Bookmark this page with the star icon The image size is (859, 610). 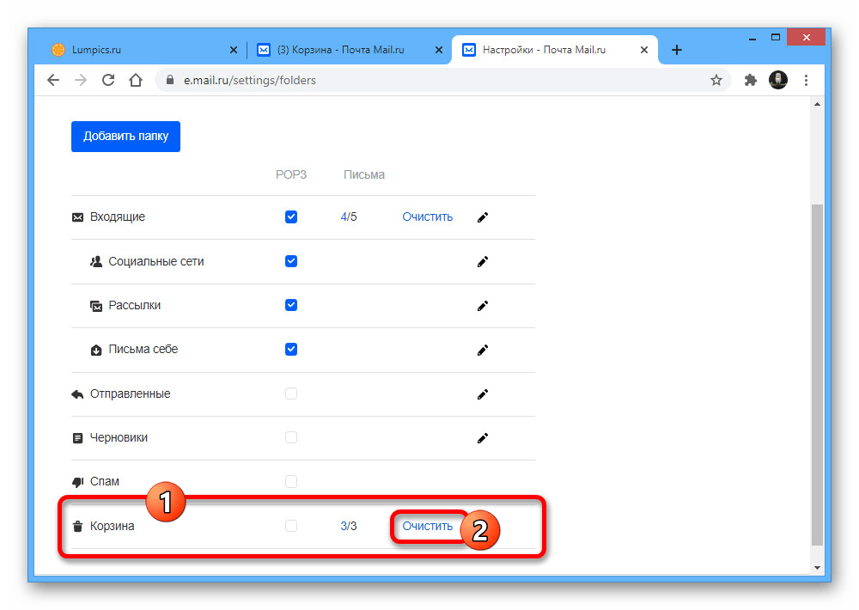click(716, 80)
